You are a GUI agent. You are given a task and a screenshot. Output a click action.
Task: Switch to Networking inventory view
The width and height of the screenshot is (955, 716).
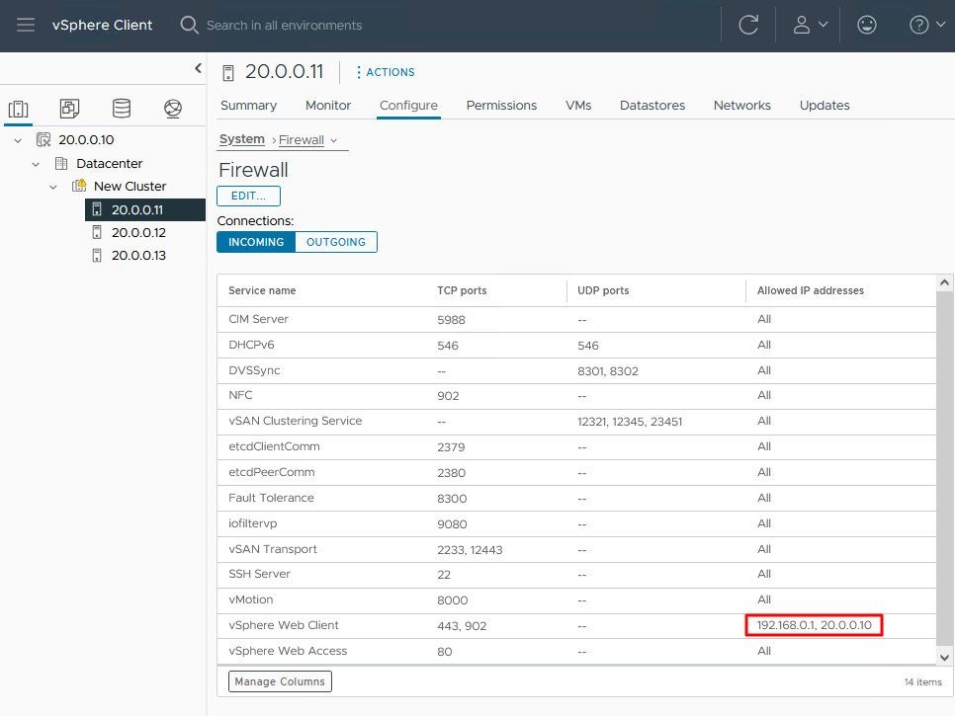173,109
